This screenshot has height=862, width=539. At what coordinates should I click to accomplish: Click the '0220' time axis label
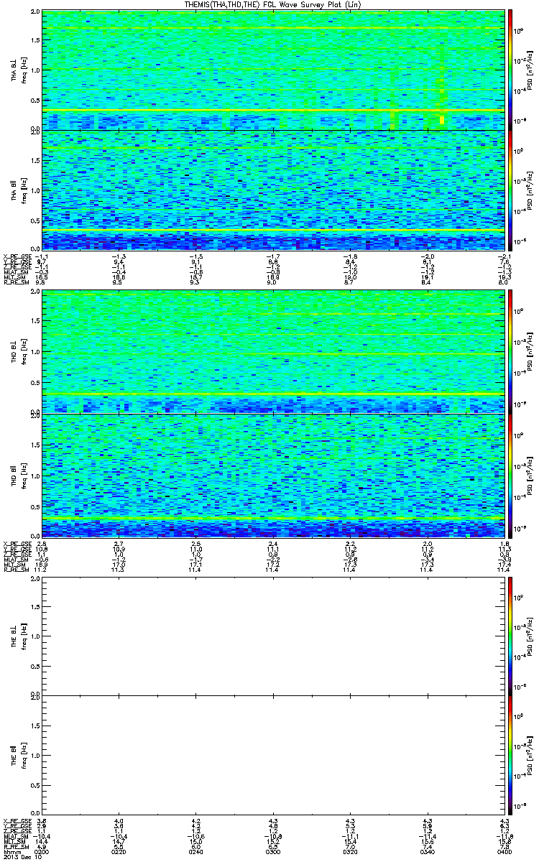pyautogui.click(x=119, y=851)
